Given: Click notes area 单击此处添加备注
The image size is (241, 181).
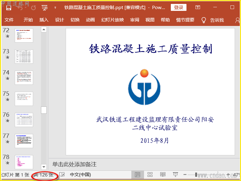Looking at the screenshot, I should pyautogui.click(x=74, y=164).
